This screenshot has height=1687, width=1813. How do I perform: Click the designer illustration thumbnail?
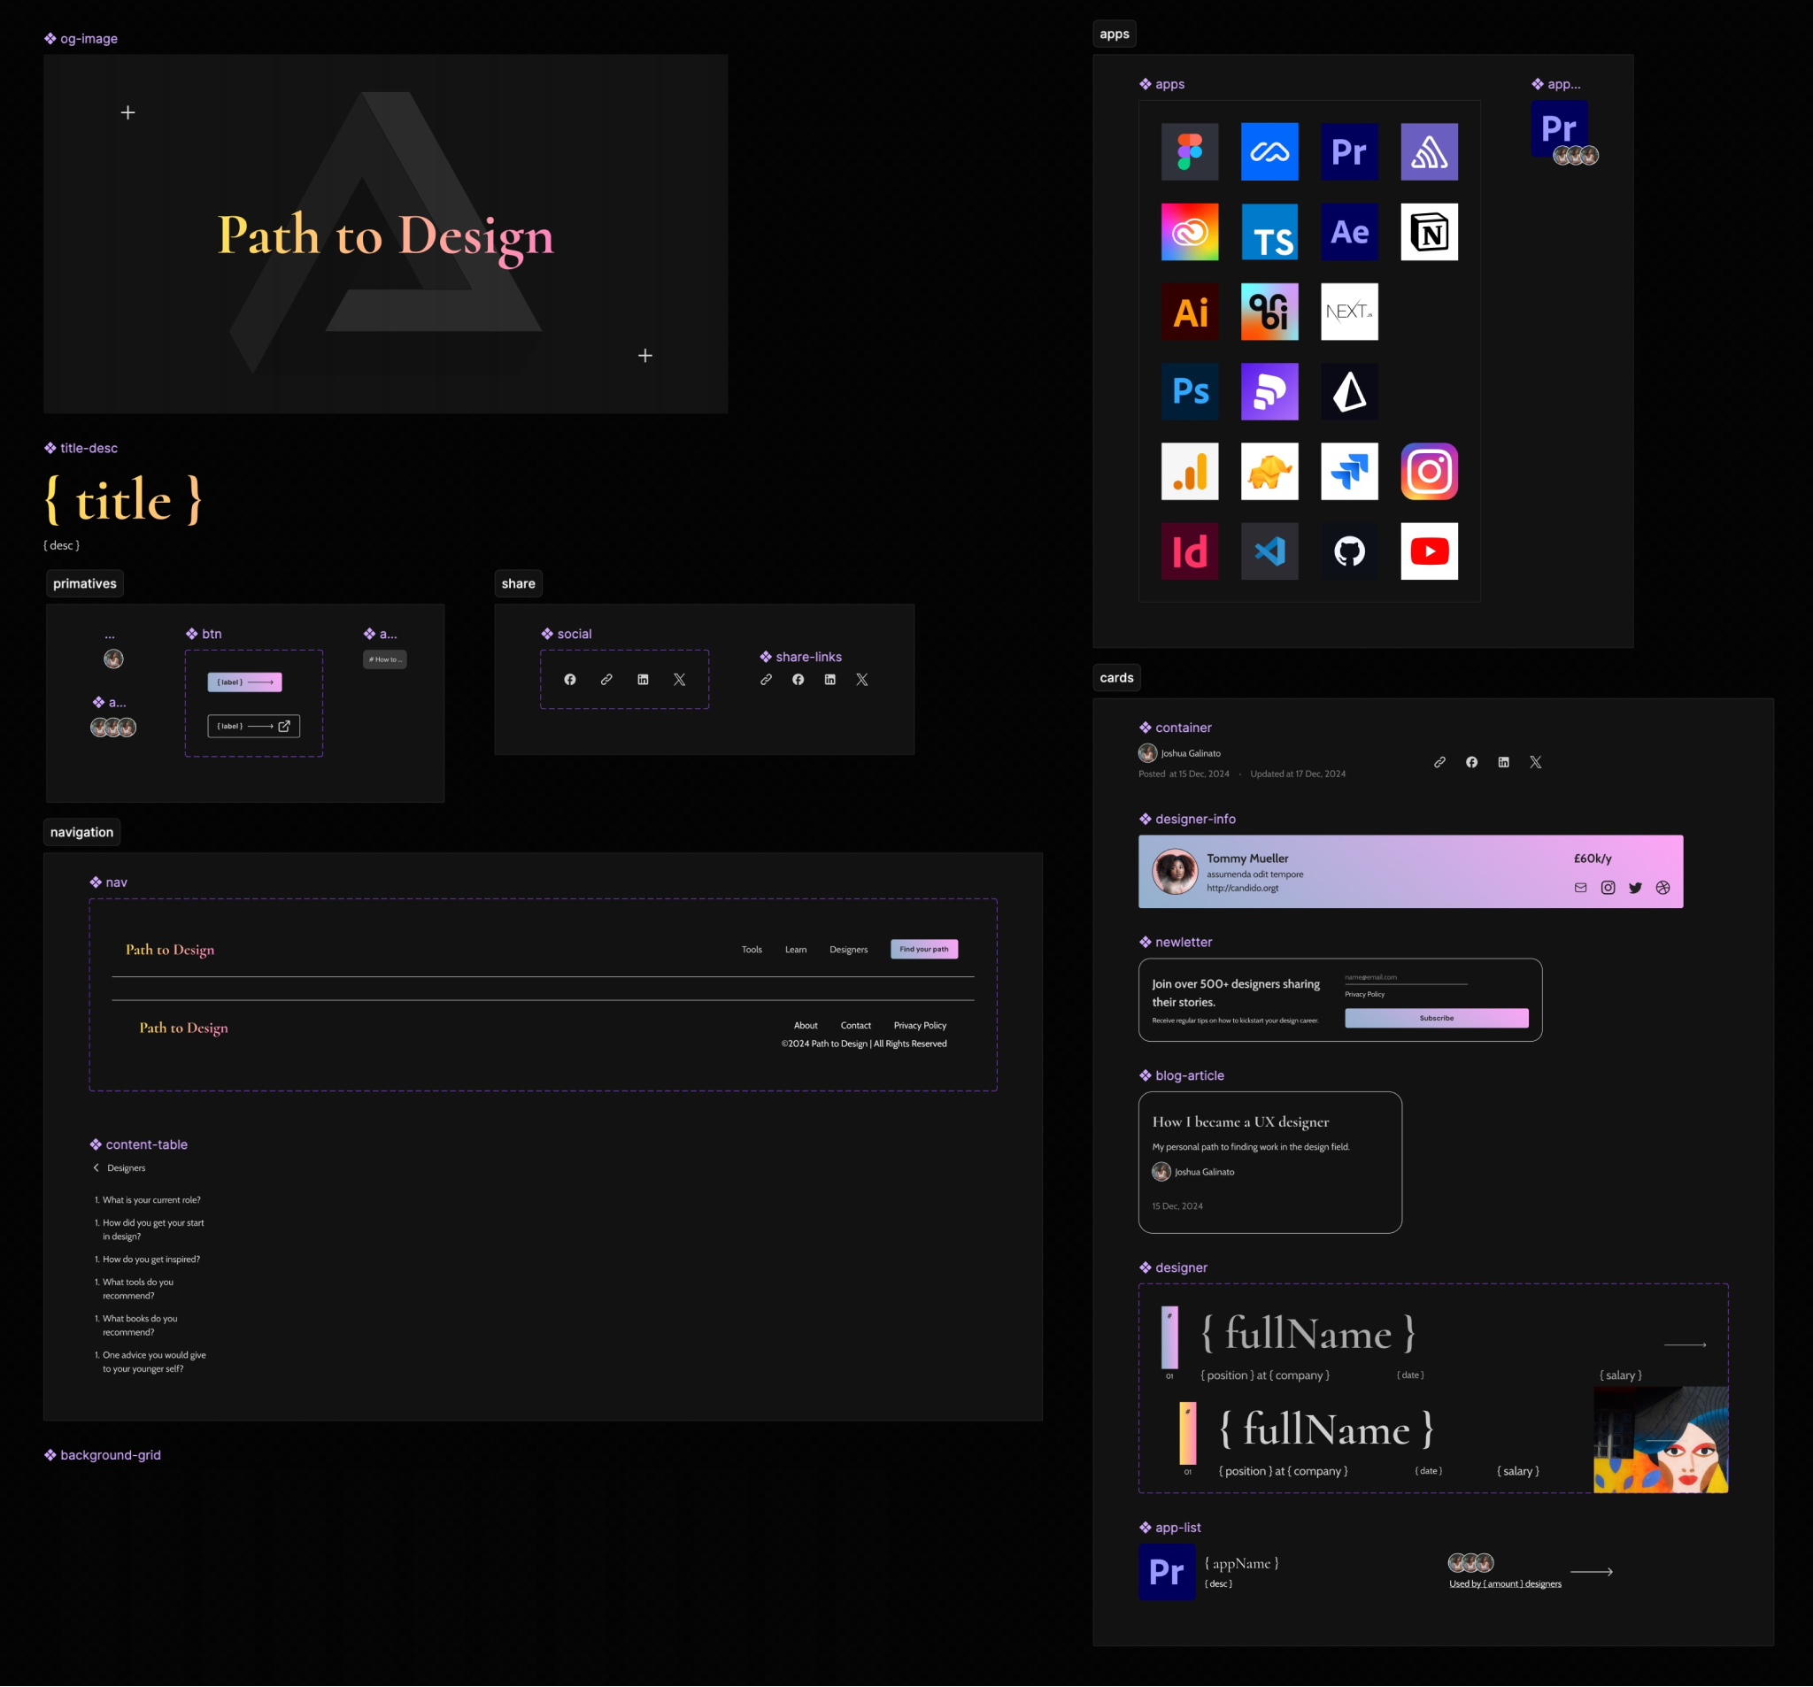click(x=1661, y=1439)
